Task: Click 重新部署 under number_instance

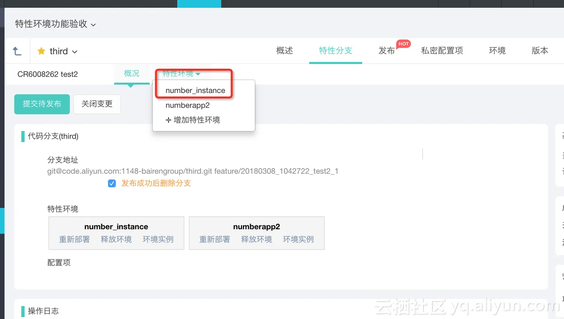Action: 75,239
